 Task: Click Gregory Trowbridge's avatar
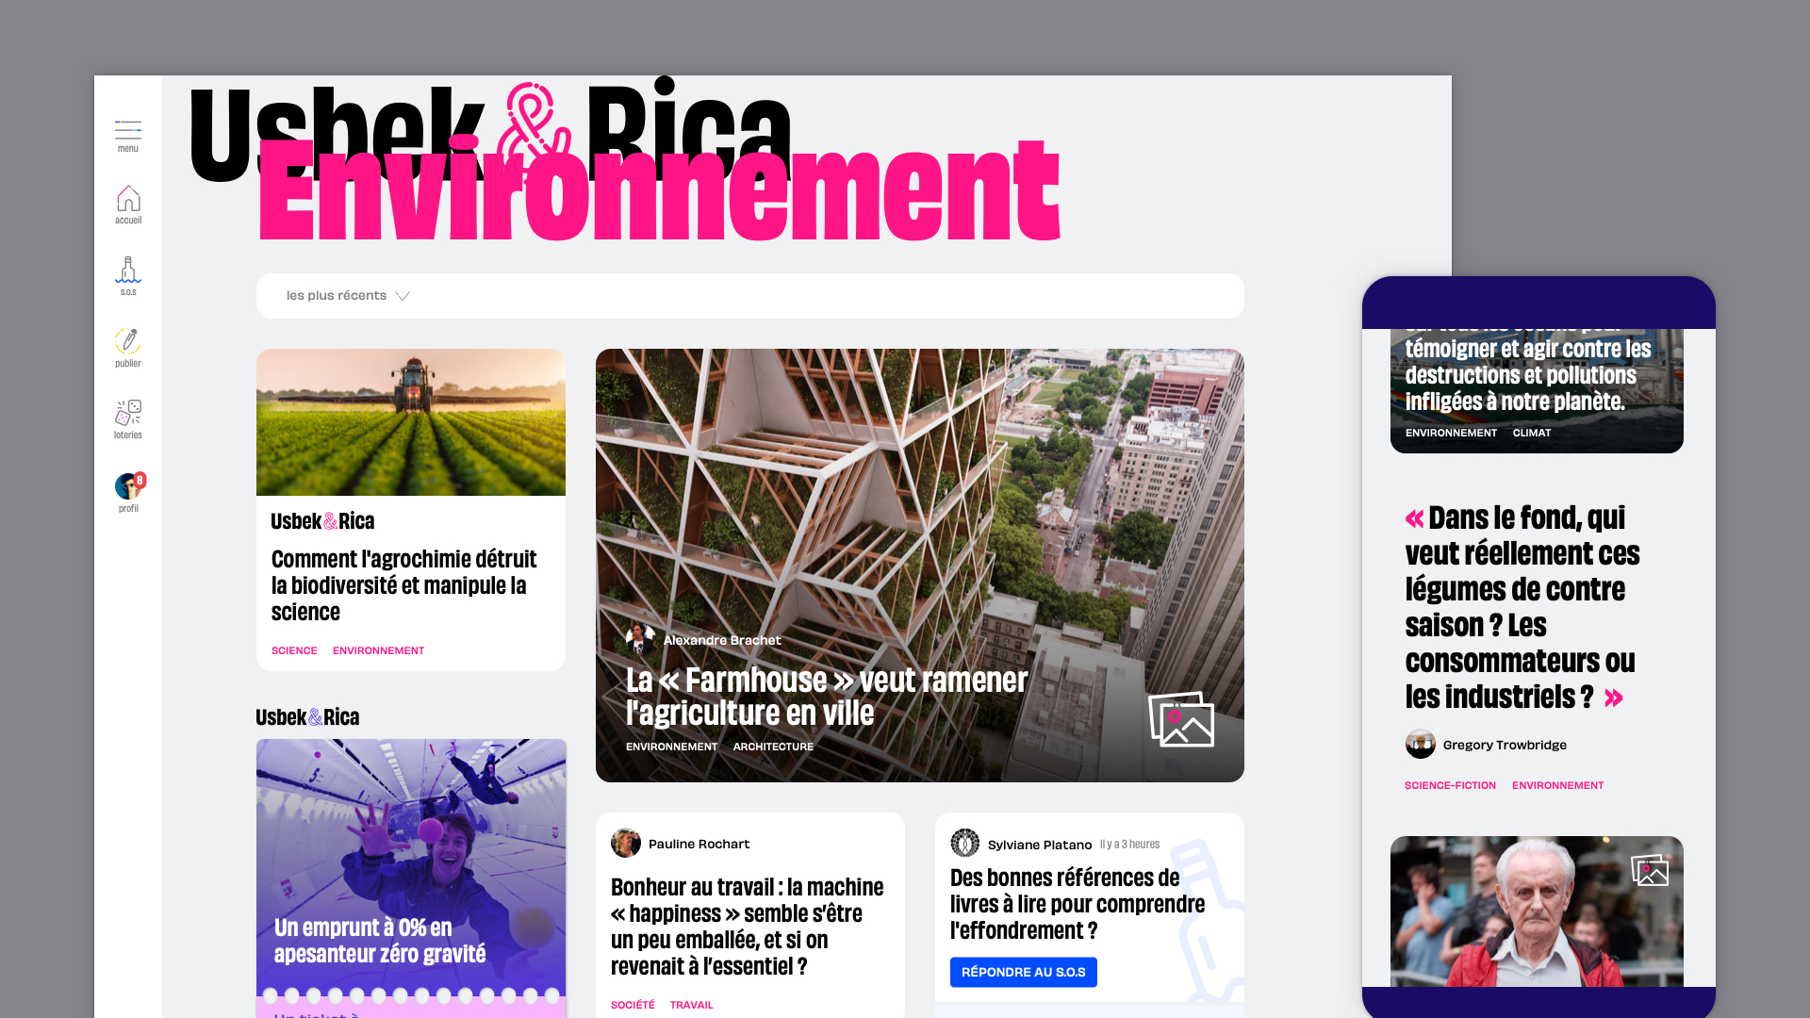point(1420,744)
